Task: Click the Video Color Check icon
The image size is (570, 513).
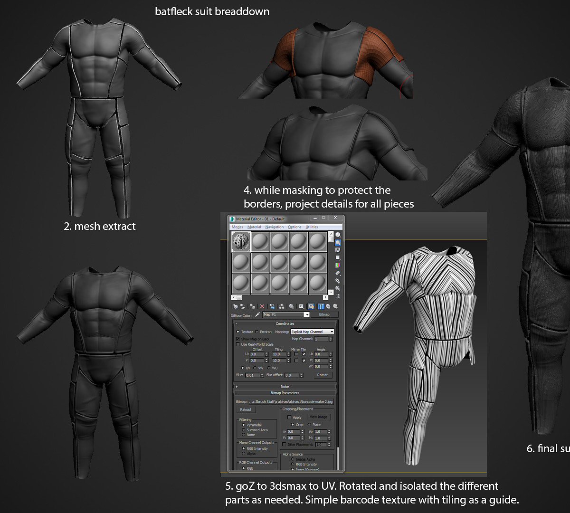Action: click(338, 265)
